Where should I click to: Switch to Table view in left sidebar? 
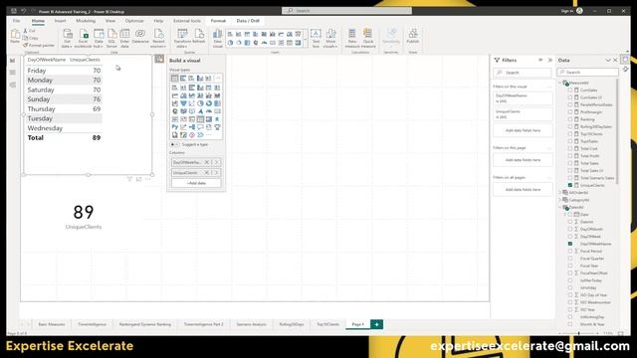pos(13,73)
